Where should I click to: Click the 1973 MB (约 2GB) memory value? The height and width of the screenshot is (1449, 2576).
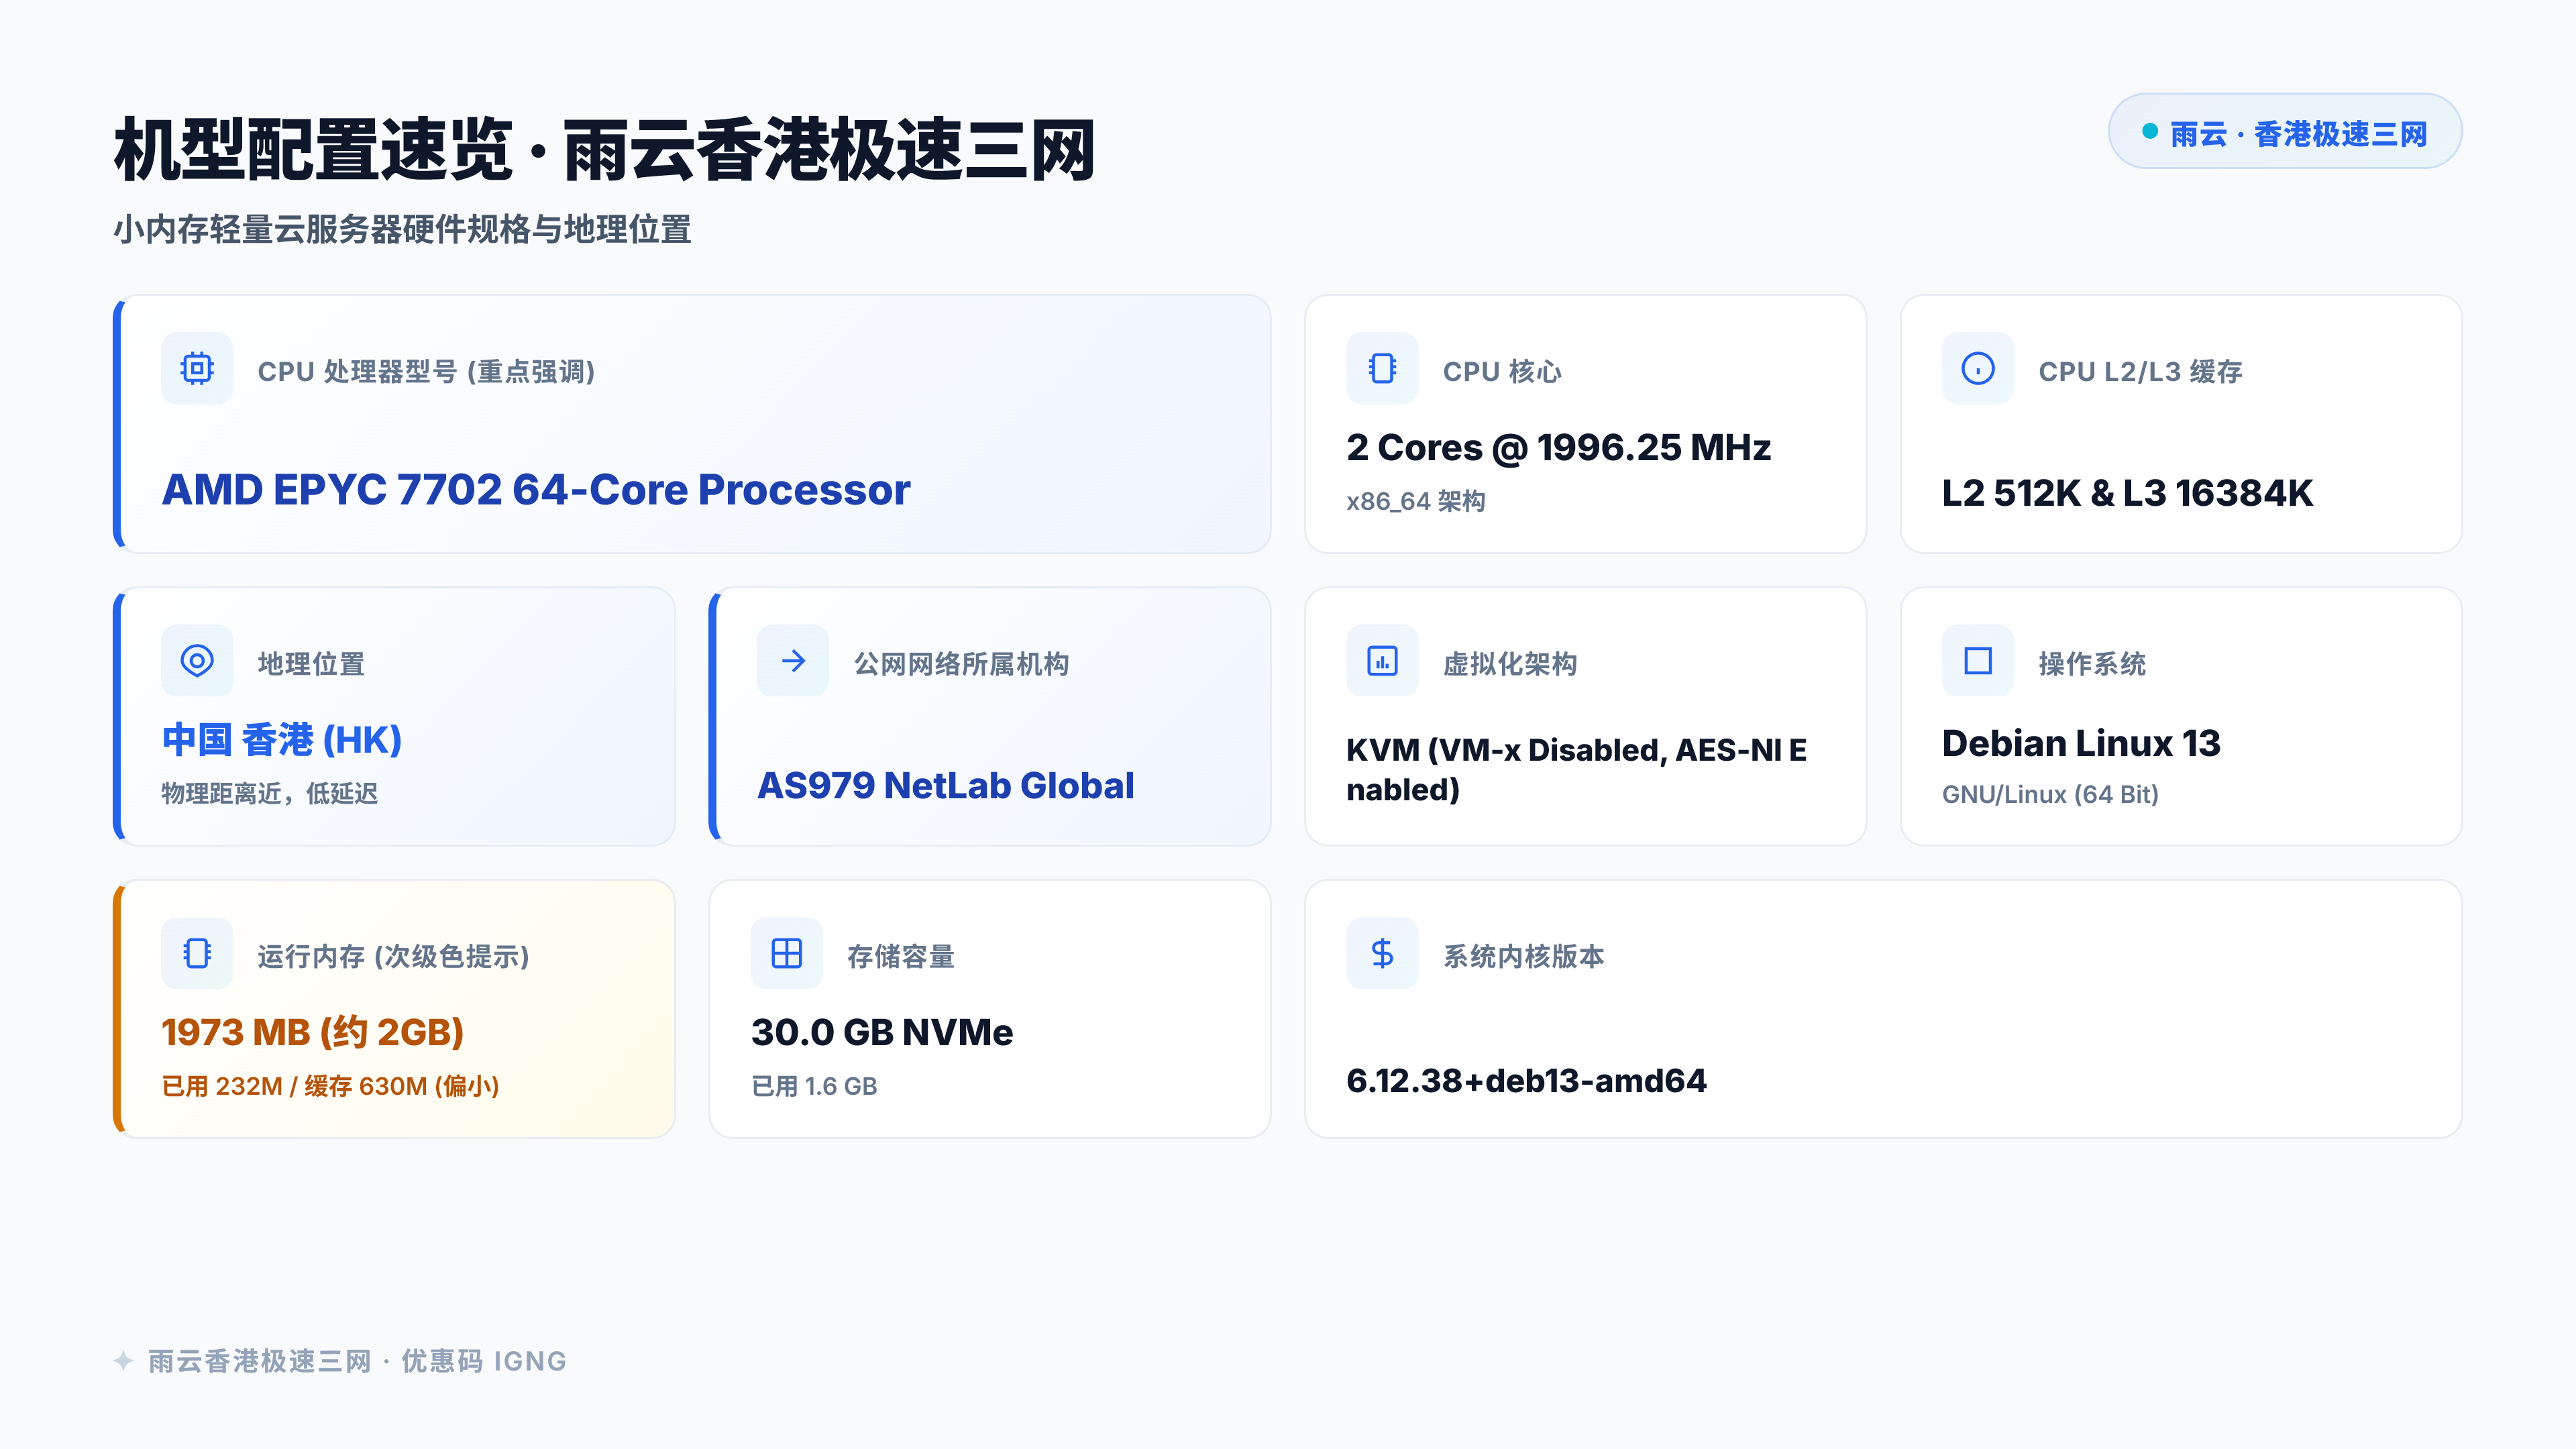coord(313,1033)
